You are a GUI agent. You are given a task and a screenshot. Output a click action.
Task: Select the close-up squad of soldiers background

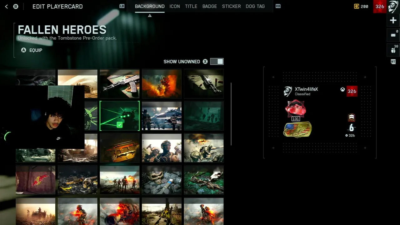click(162, 148)
